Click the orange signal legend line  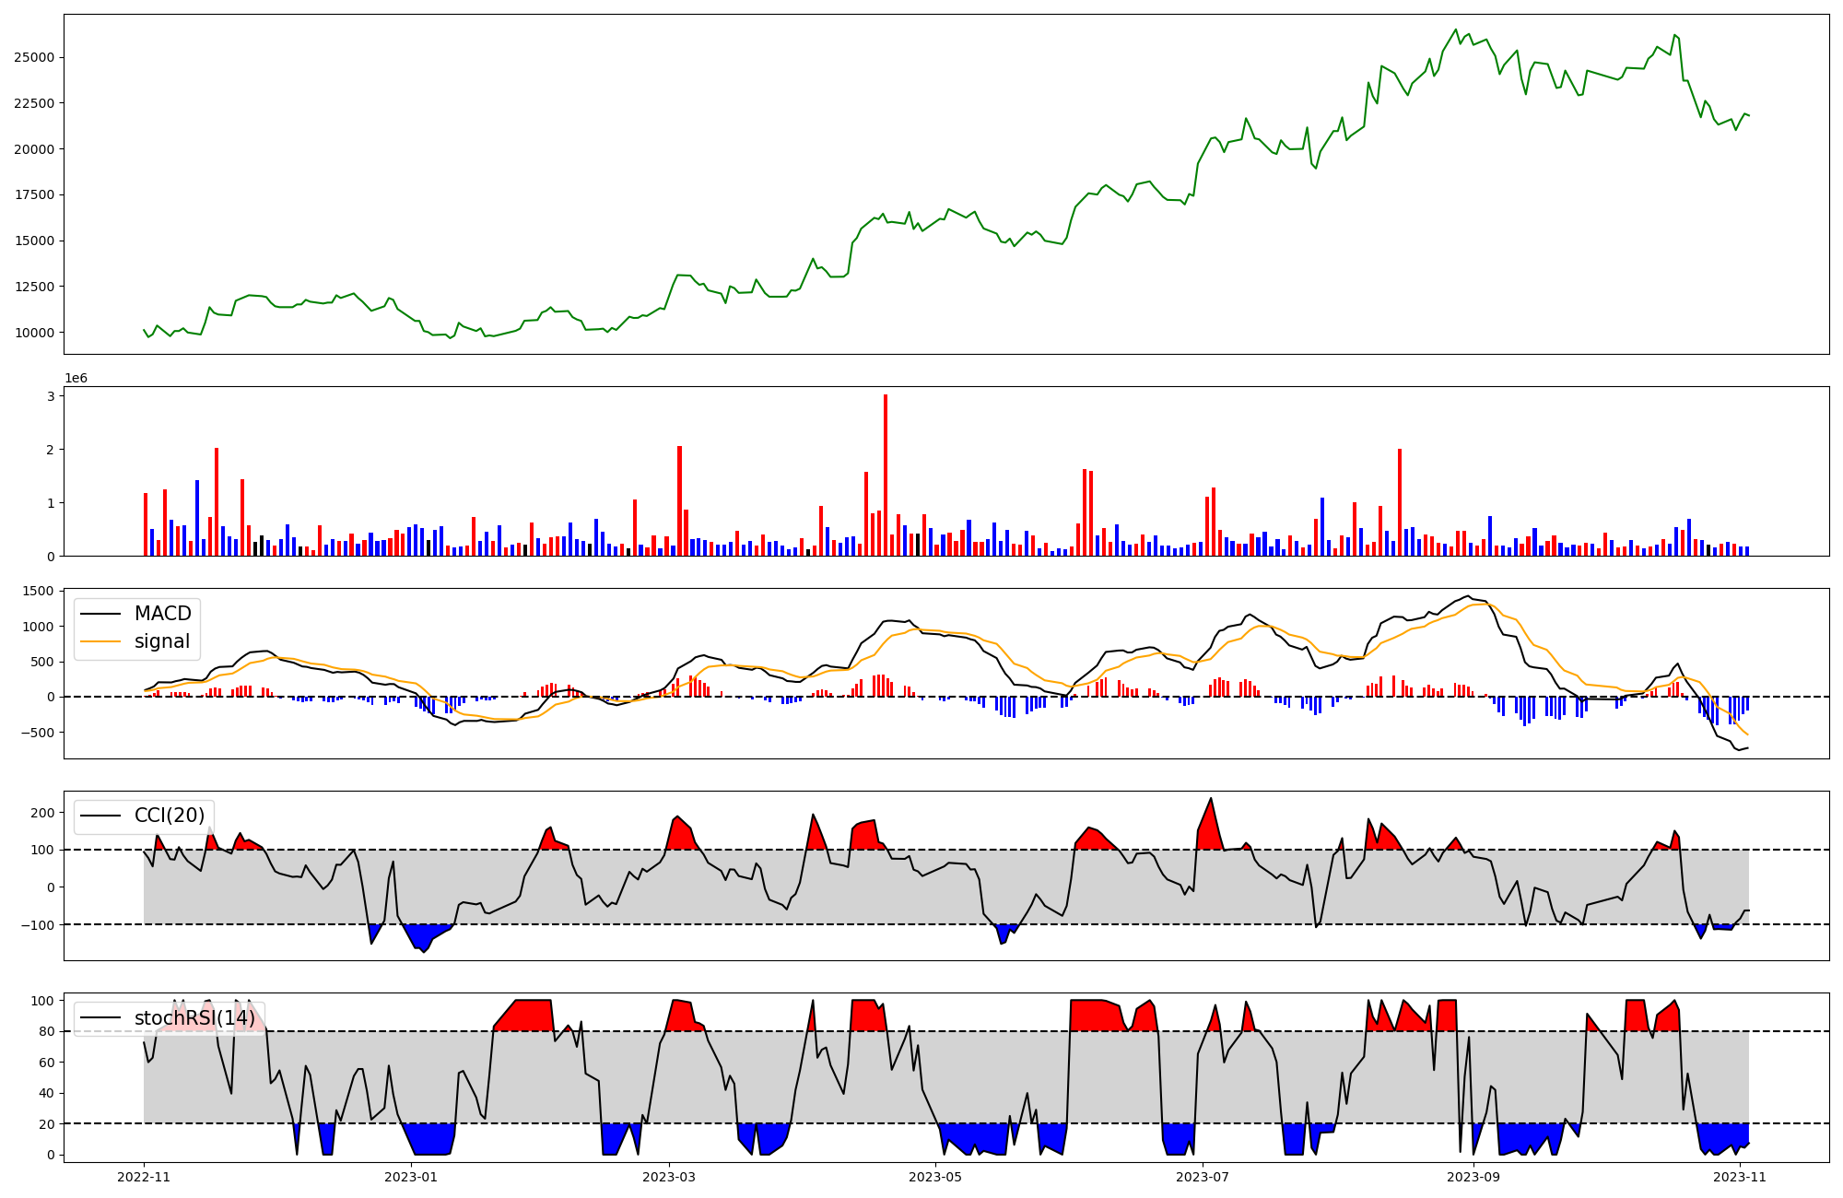[x=100, y=641]
